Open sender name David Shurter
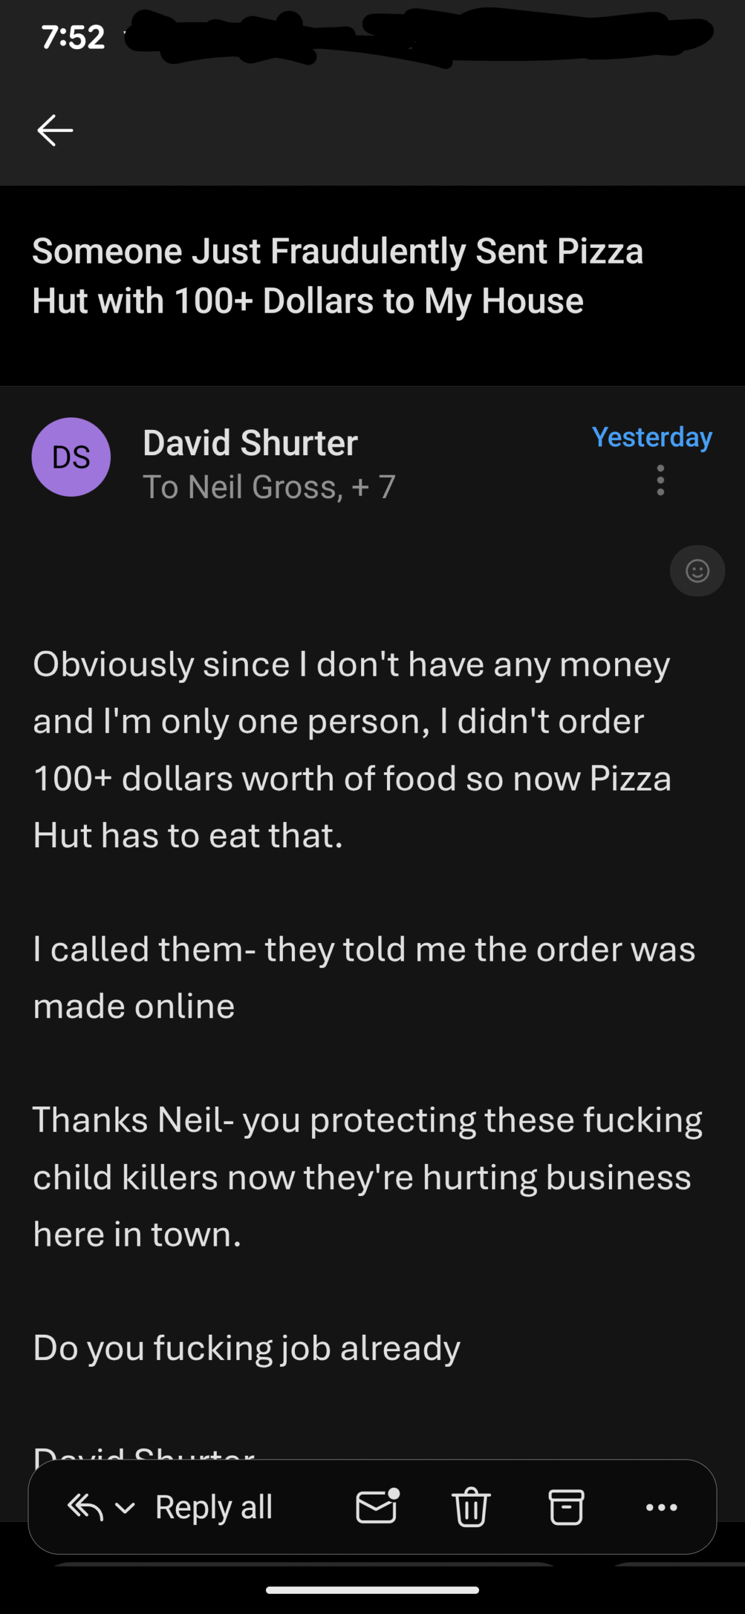 tap(250, 443)
